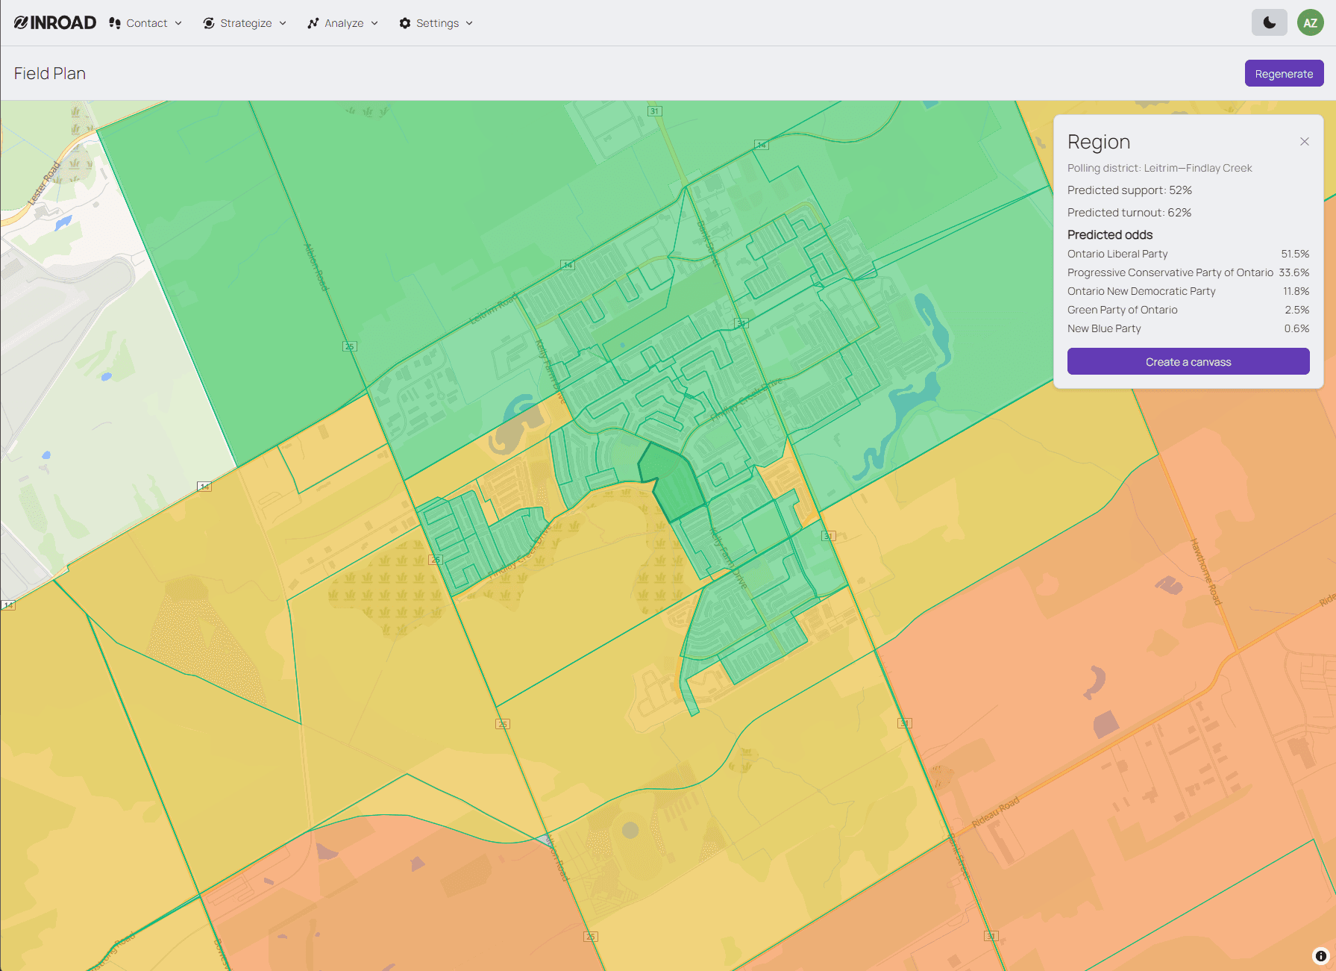Screen dimensions: 1336x971
Task: Click the Create a canvass button
Action: 1188,361
